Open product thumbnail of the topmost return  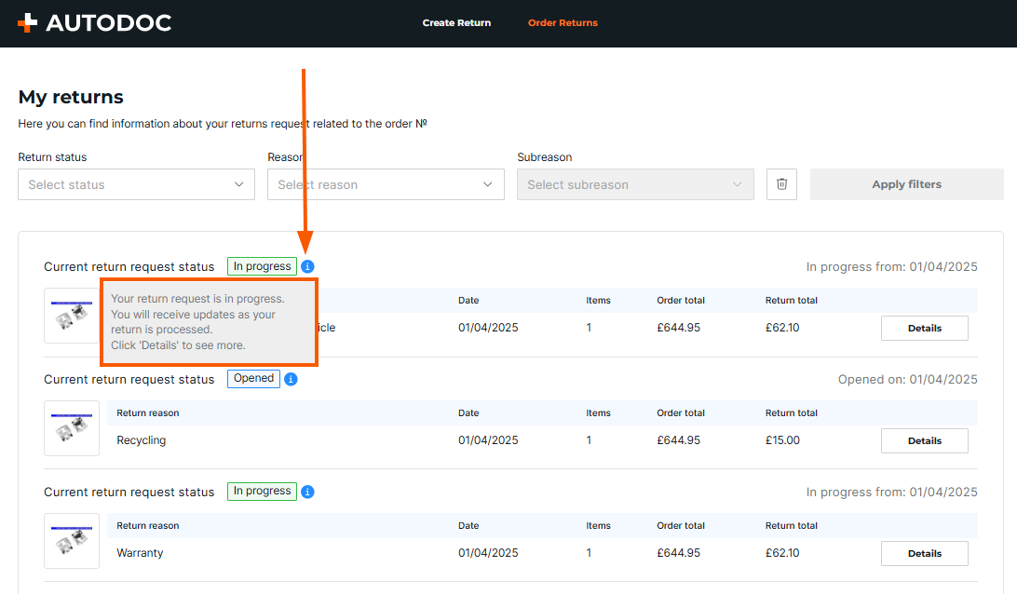click(72, 316)
